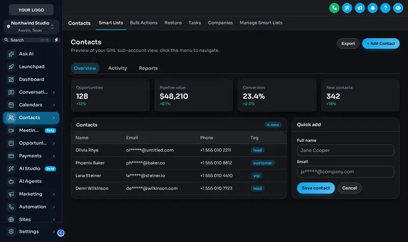Click the Conversations chat icon
The image size is (408, 242).
point(11,92)
